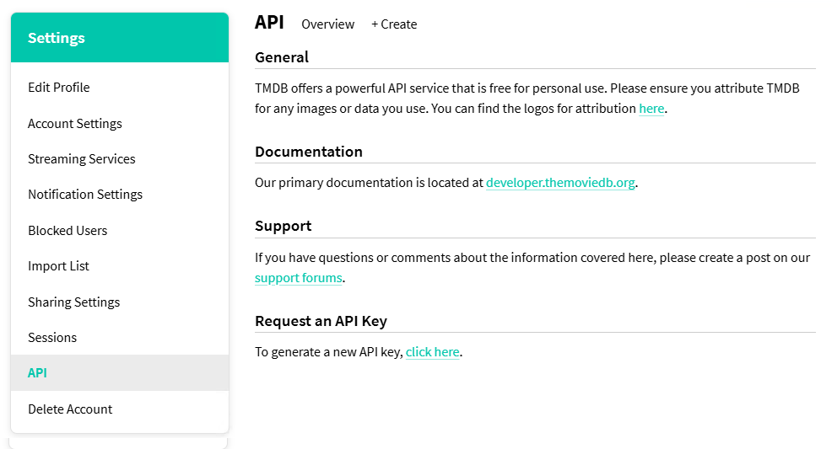Click the Support section heading
837x449 pixels.
(x=283, y=226)
